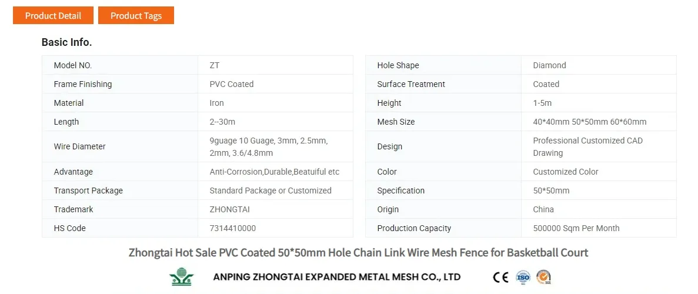Open the Product Detail tab
This screenshot has height=294, width=698.
click(x=53, y=15)
